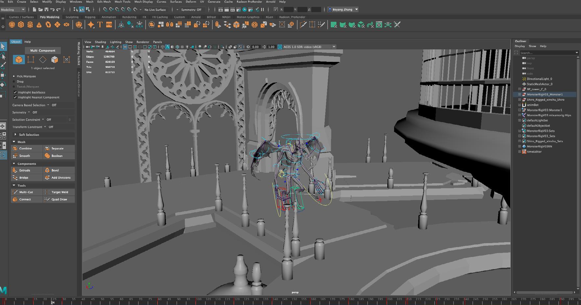Click the viewport exposure value field 0.00

tap(256, 47)
